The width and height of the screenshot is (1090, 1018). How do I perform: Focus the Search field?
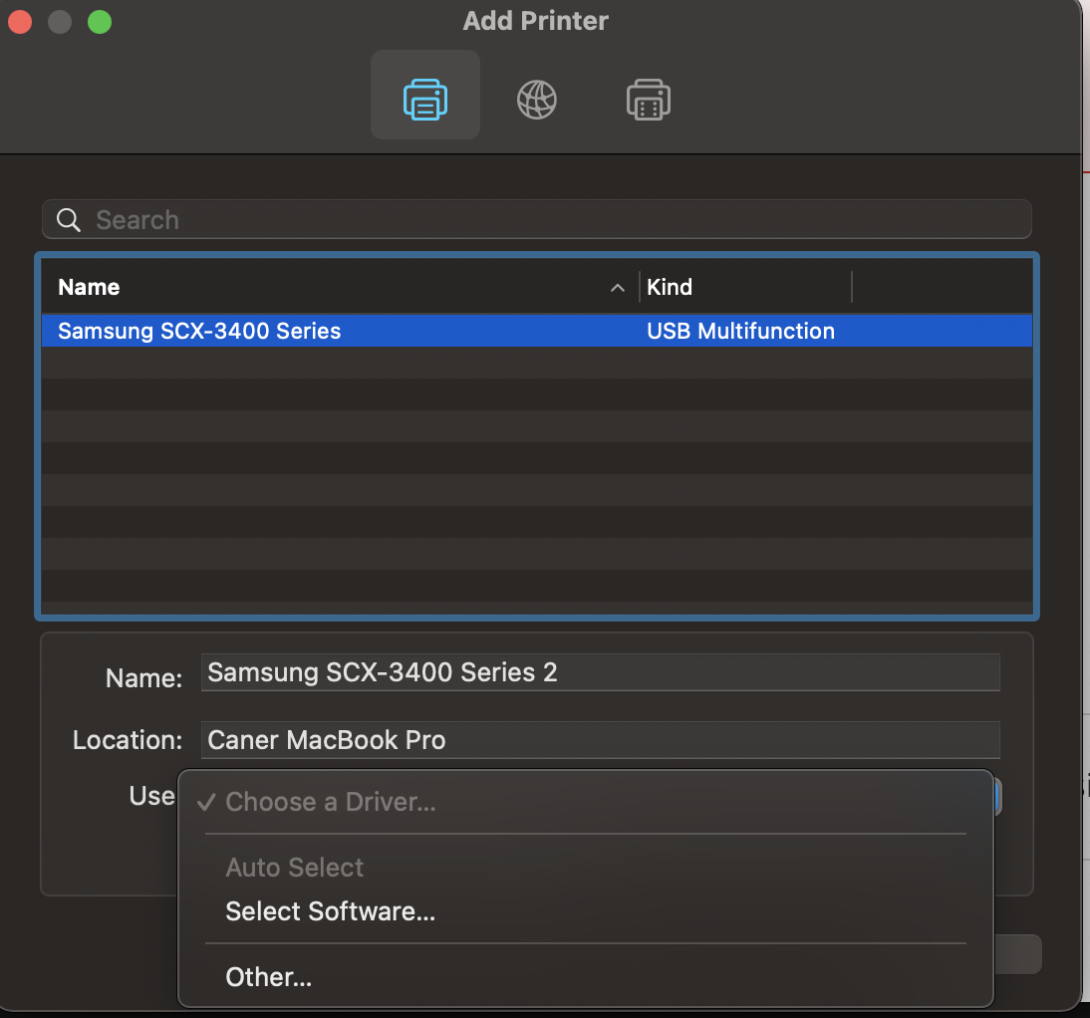pos(537,219)
